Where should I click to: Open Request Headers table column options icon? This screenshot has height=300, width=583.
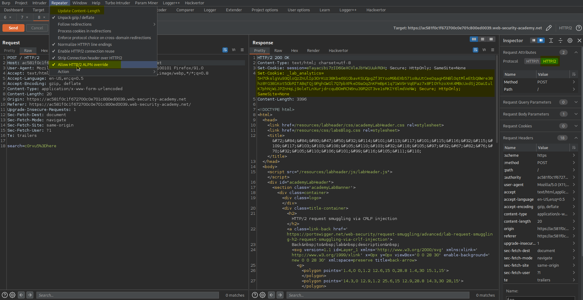[x=574, y=148]
